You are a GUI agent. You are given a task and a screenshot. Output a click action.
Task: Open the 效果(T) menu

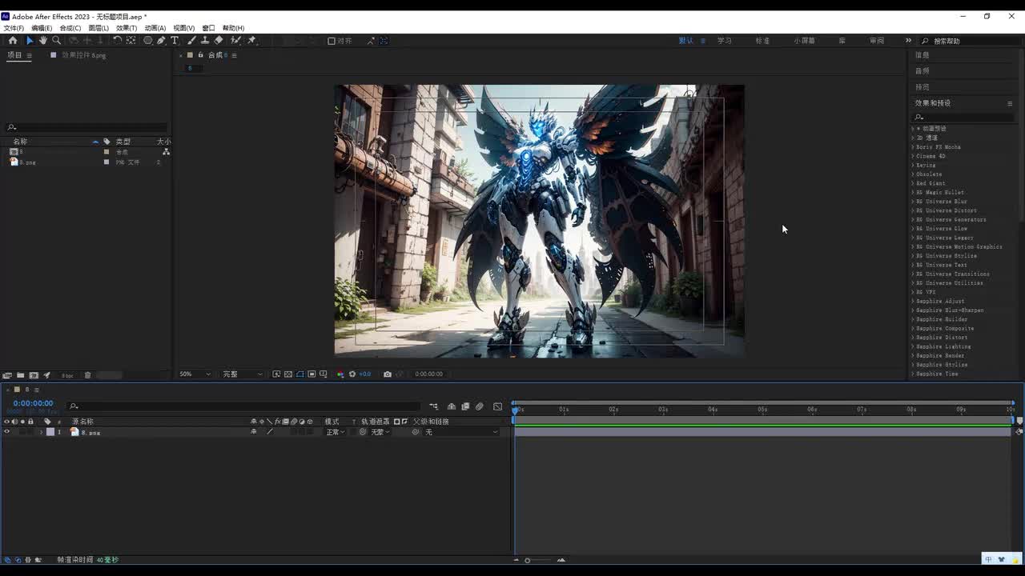click(x=127, y=28)
